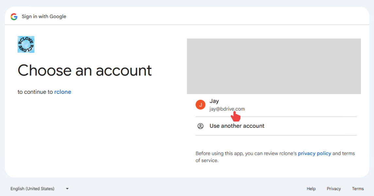
Task: Open the Help page from the footer
Action: pos(311,188)
